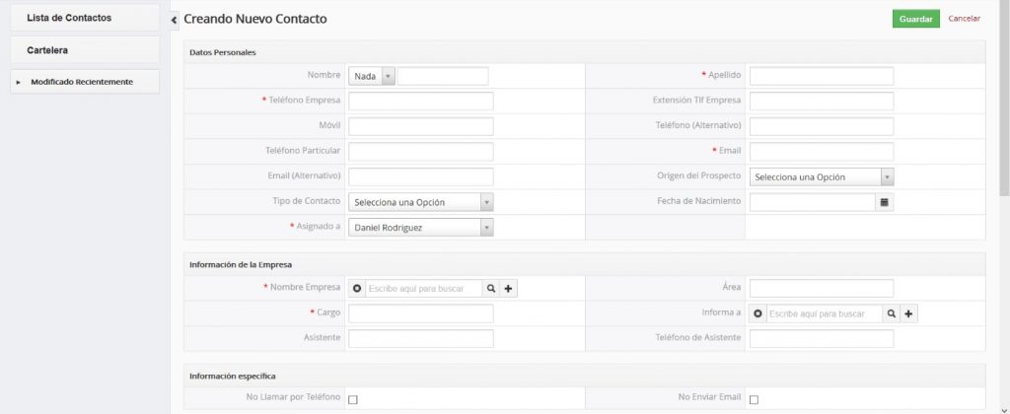Open the Nombre salutation dropdown
1010x414 pixels.
click(372, 76)
